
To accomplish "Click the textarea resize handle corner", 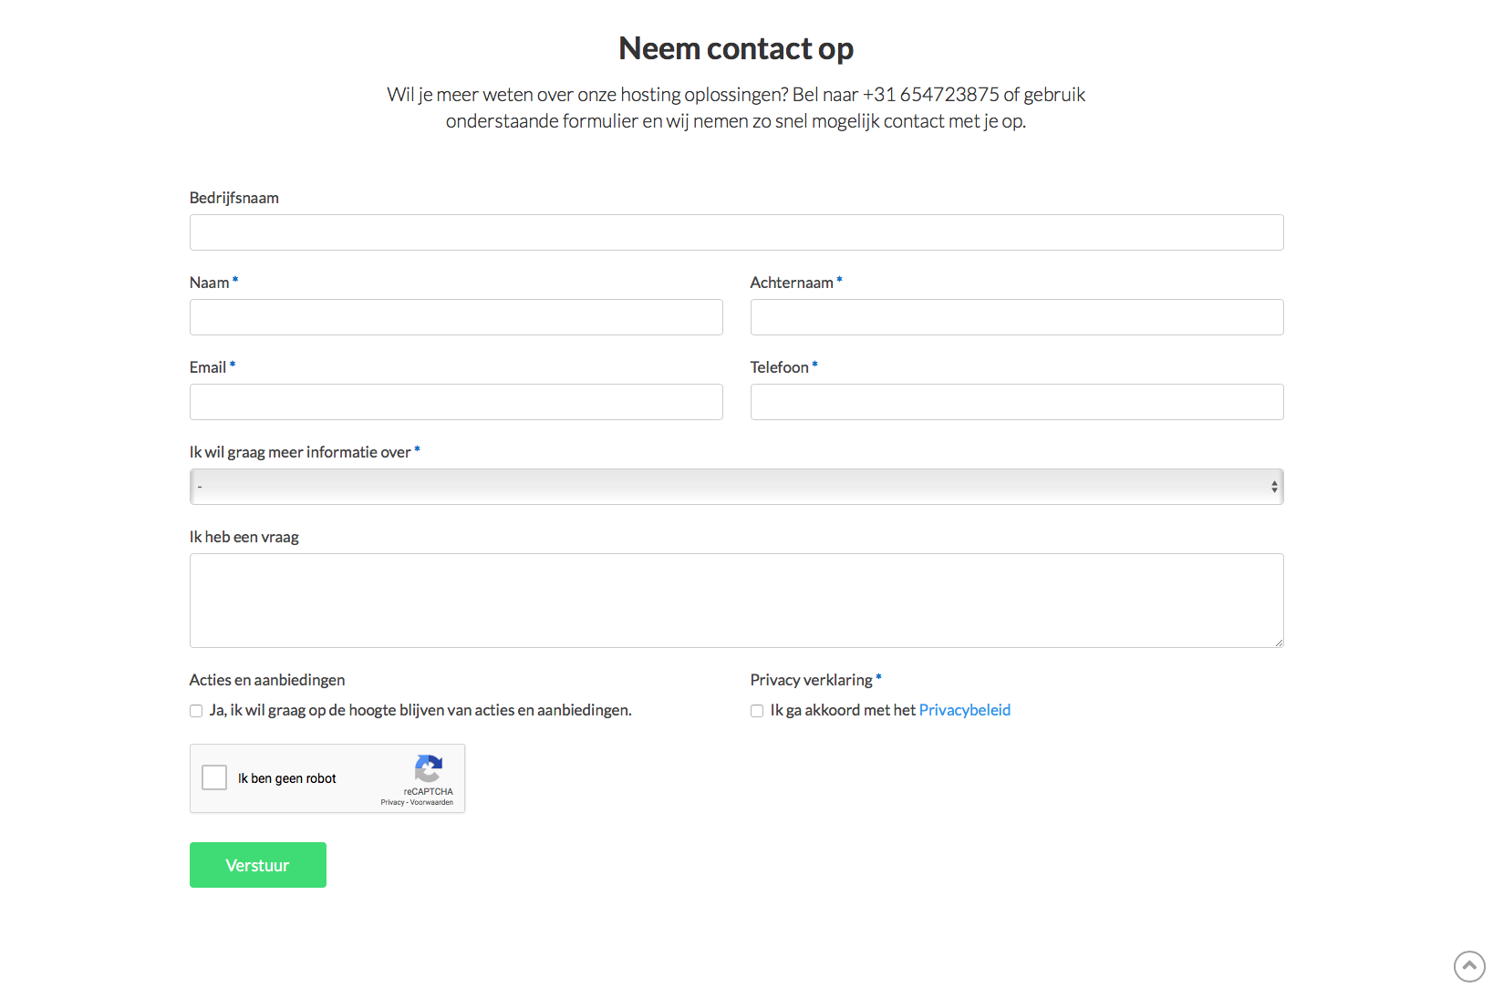I will 1279,643.
